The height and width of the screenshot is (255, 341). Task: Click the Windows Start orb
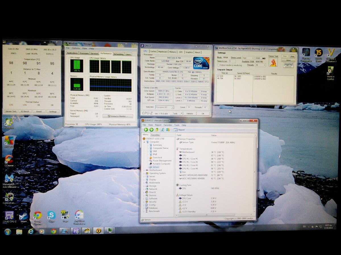click(7, 232)
